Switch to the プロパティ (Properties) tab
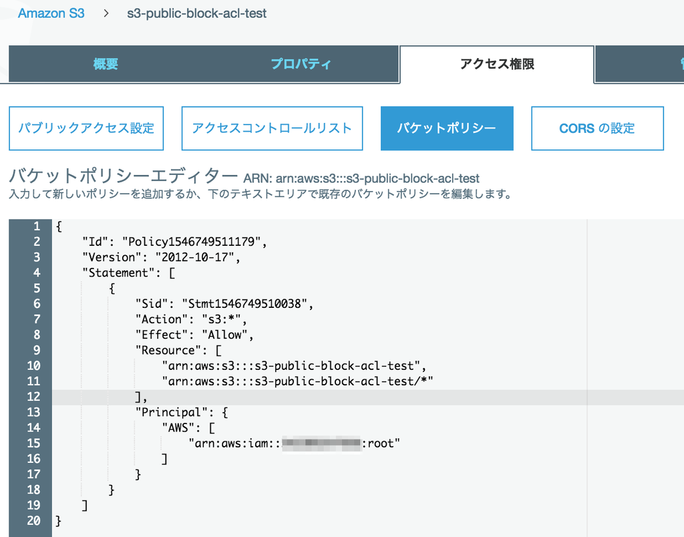Image resolution: width=684 pixels, height=537 pixels. [300, 64]
